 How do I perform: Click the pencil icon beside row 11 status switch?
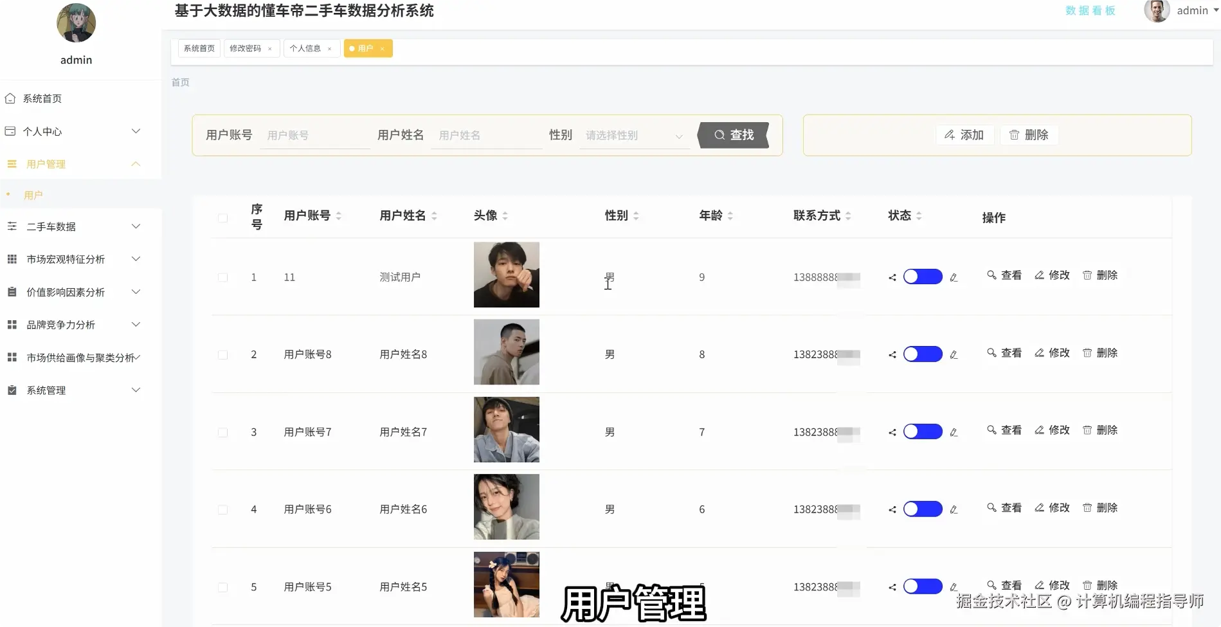point(954,278)
